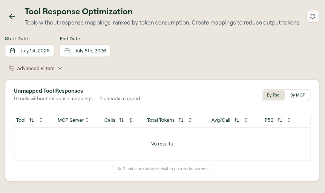
Task: Click the Avg/Call column header label
Action: (x=221, y=120)
